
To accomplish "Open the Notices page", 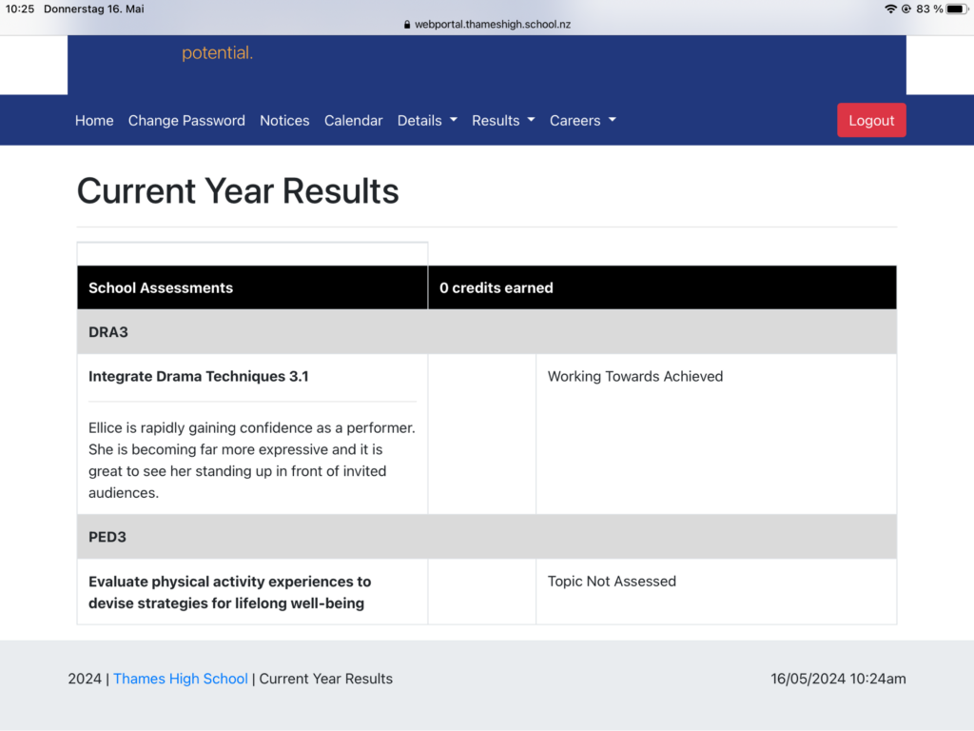I will [x=284, y=121].
